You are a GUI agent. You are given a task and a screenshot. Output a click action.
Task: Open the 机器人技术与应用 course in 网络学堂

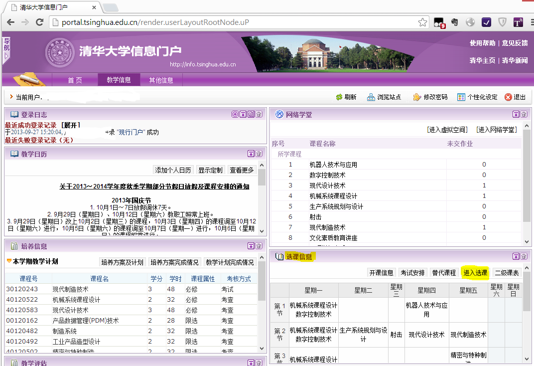tap(333, 165)
